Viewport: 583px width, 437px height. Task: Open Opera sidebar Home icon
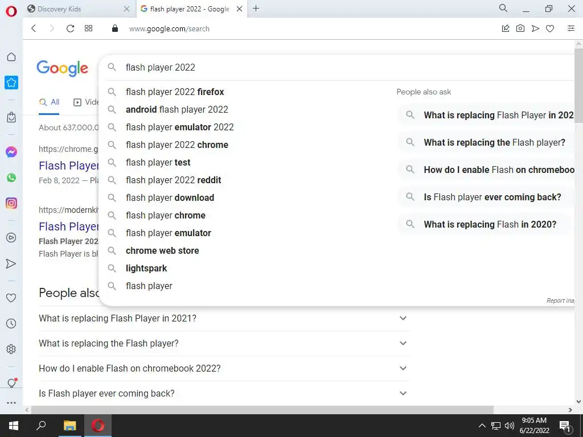click(x=11, y=57)
